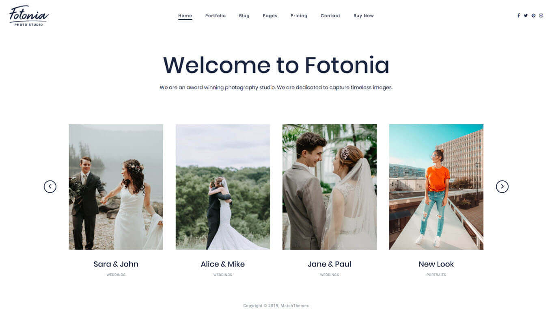Image resolution: width=552 pixels, height=314 pixels.
Task: Open the New Look portrait thumbnail
Action: (x=436, y=187)
